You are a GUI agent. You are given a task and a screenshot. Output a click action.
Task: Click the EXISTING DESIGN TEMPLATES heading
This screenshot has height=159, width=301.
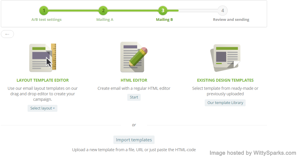225,80
